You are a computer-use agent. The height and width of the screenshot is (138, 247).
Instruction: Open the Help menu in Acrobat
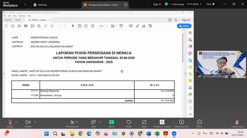point(29,16)
